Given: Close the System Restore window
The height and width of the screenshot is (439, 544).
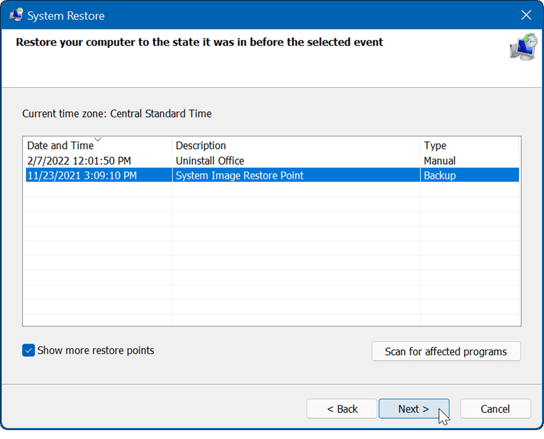Looking at the screenshot, I should click(526, 15).
